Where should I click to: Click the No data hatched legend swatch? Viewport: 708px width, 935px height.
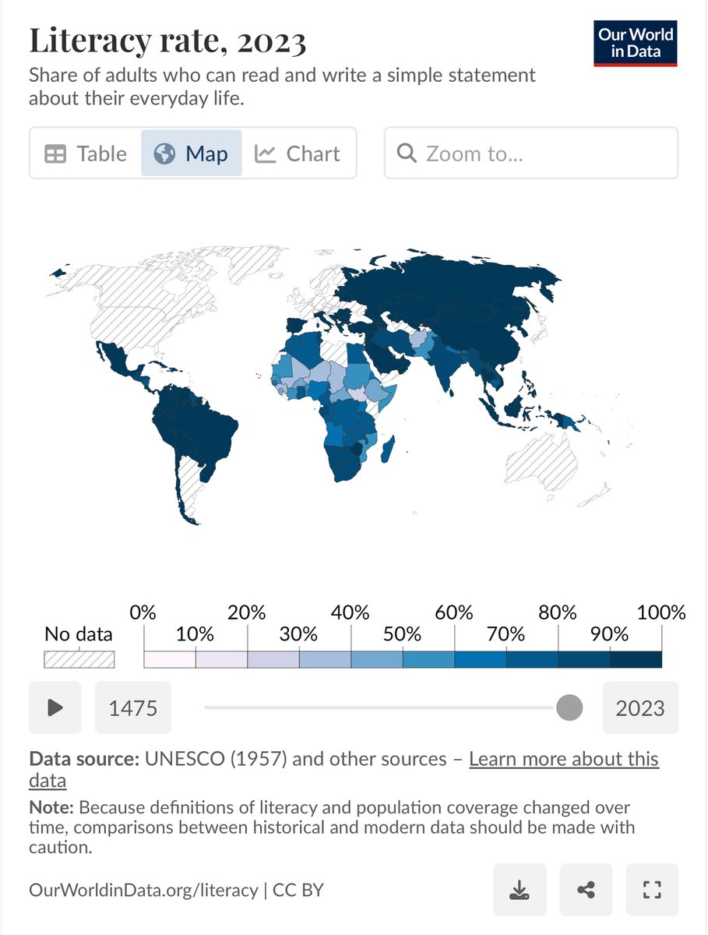79,659
